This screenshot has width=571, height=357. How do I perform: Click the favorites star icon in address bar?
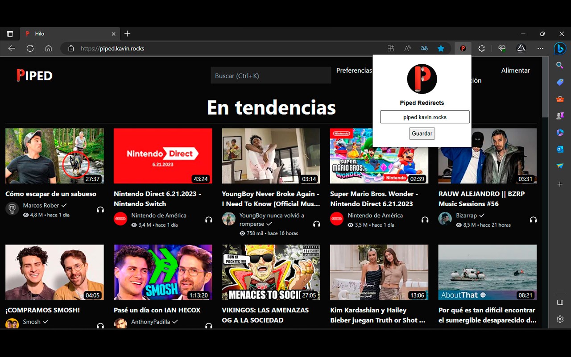coord(441,48)
